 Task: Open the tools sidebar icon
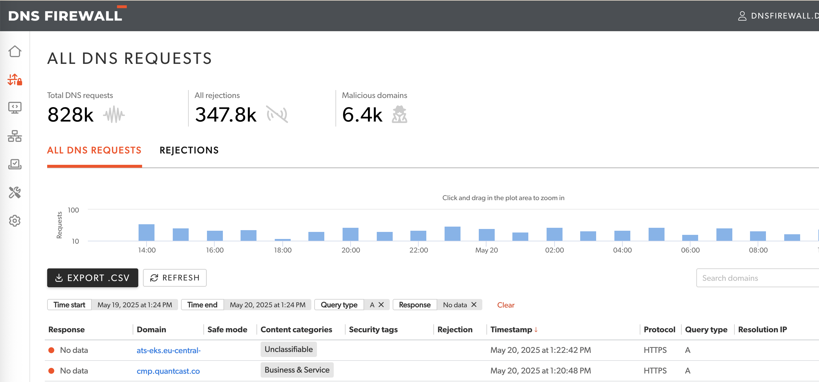tap(15, 192)
